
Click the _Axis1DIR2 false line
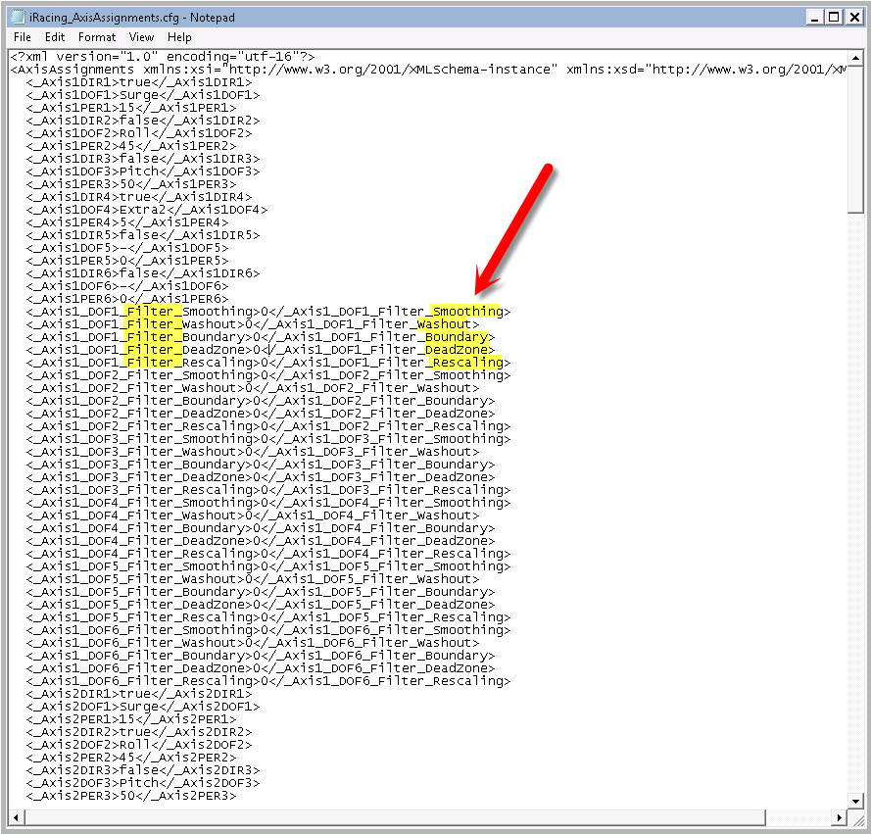coord(143,121)
